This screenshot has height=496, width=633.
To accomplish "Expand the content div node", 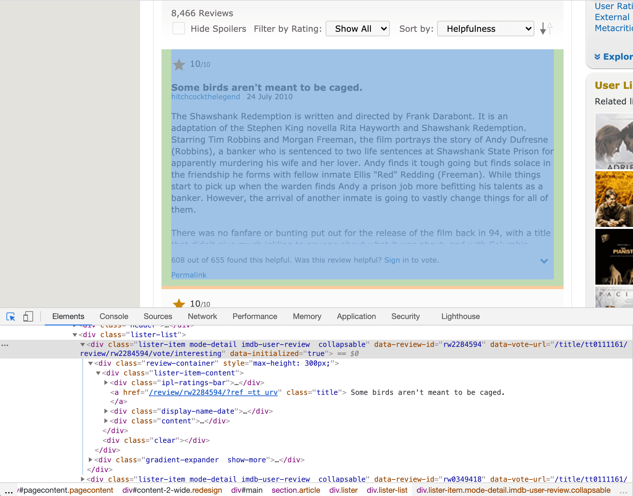I will click(x=106, y=421).
